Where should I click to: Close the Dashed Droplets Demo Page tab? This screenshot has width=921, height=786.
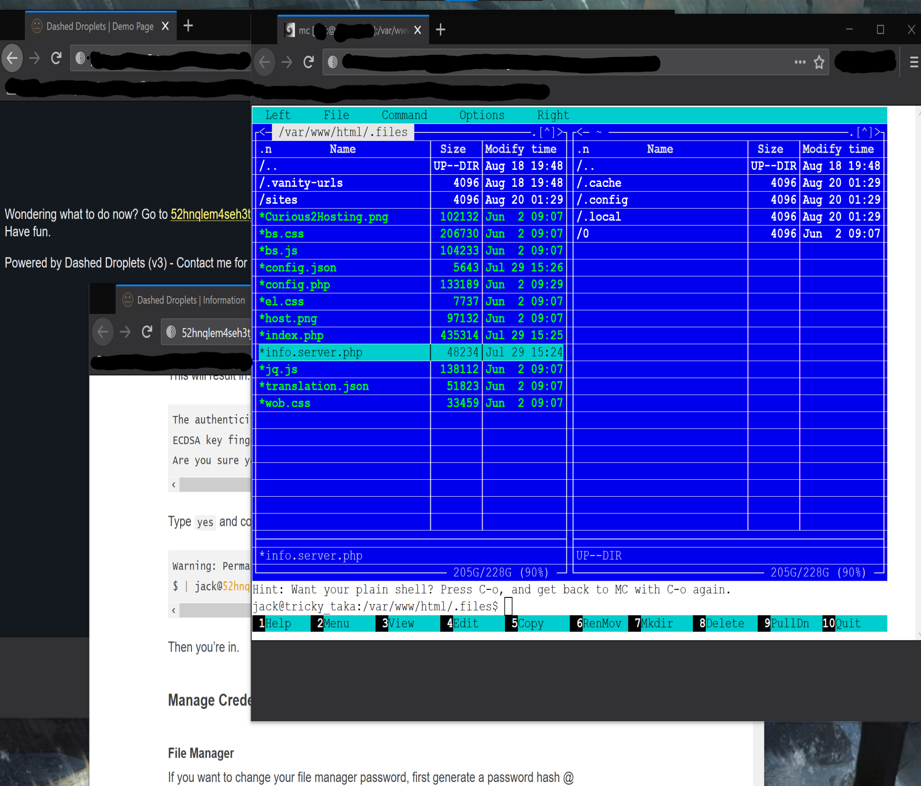(x=165, y=26)
